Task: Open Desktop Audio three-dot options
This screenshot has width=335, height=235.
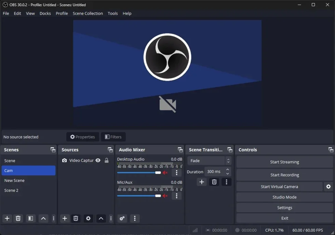Action: (x=176, y=173)
